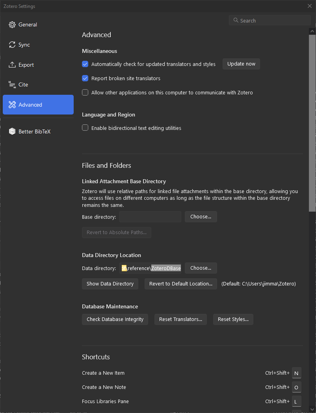Image resolution: width=316 pixels, height=413 pixels.
Task: Click the Linked Attachment Base Directory heading
Action: [x=124, y=182]
